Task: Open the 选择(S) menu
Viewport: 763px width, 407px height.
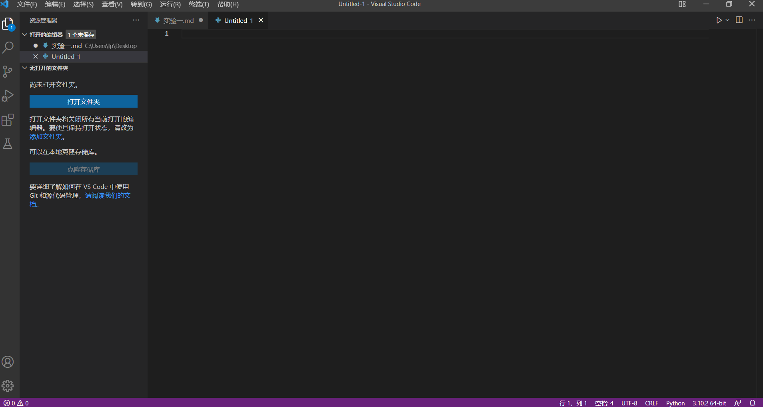Action: (83, 4)
